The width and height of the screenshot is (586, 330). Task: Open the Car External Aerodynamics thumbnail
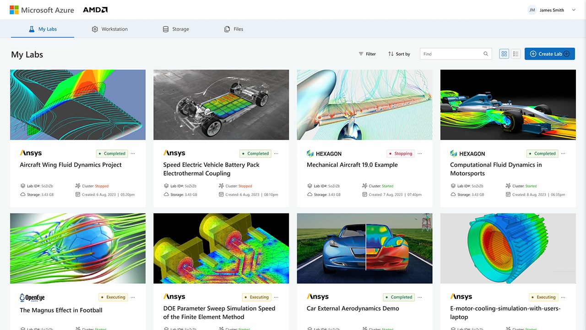coord(364,248)
